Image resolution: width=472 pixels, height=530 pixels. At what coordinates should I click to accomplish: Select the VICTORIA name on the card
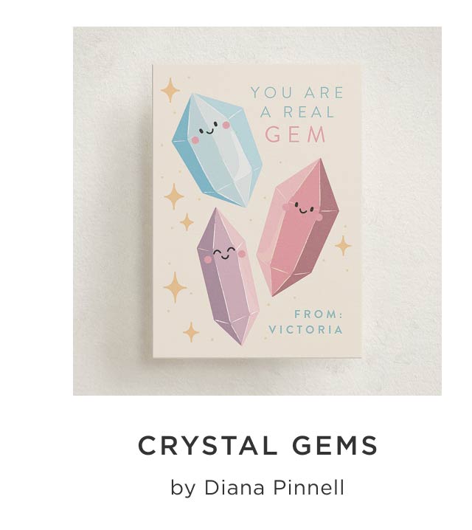306,329
